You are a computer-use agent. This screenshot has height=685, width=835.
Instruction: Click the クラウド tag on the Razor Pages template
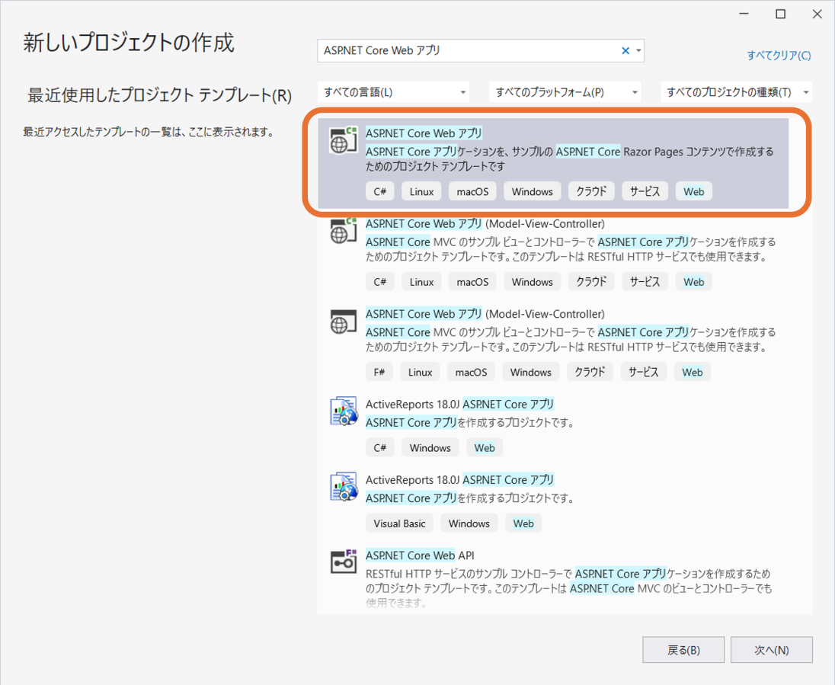pyautogui.click(x=591, y=192)
